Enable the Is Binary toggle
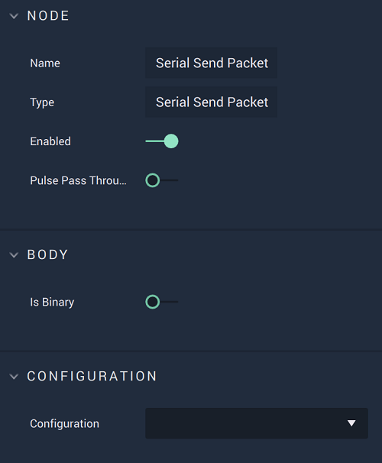 pos(162,302)
